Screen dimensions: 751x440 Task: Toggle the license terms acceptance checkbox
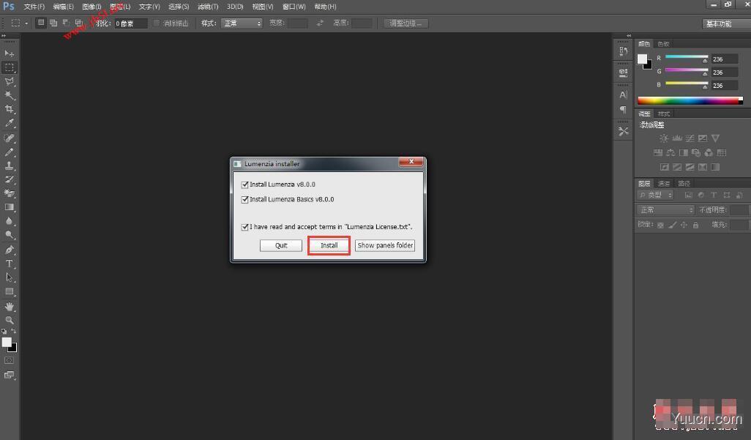244,227
